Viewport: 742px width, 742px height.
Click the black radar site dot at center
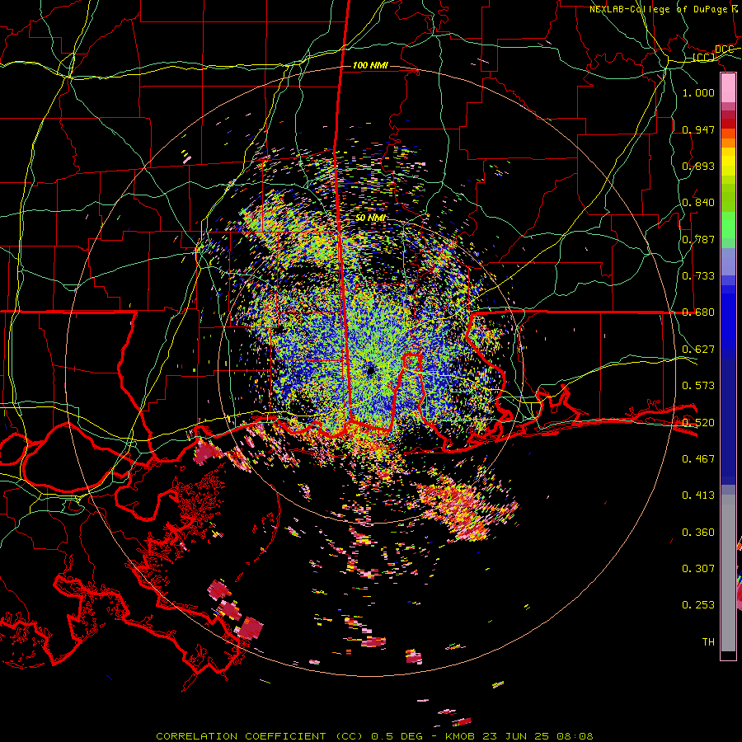pos(370,370)
